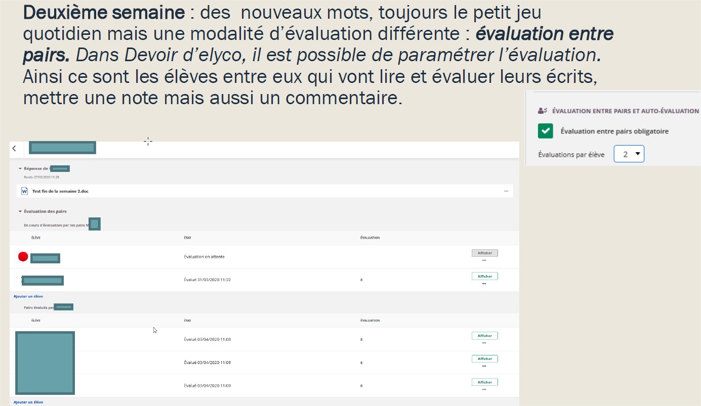Open the file Test fin de la semaine 2.doc
701x406 pixels.
pyautogui.click(x=60, y=191)
